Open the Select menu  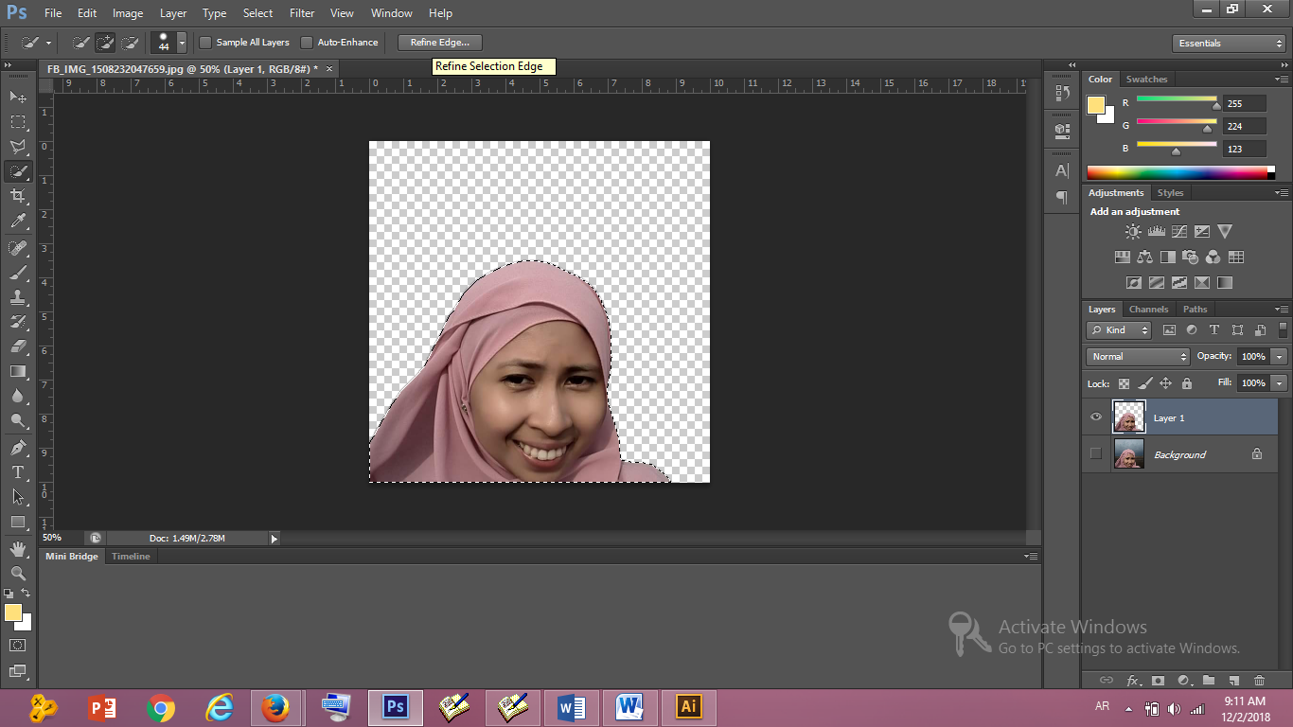point(257,12)
